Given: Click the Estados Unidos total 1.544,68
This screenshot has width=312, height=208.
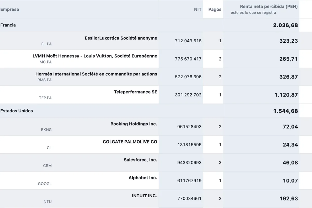Looking at the screenshot, I should tap(285, 111).
